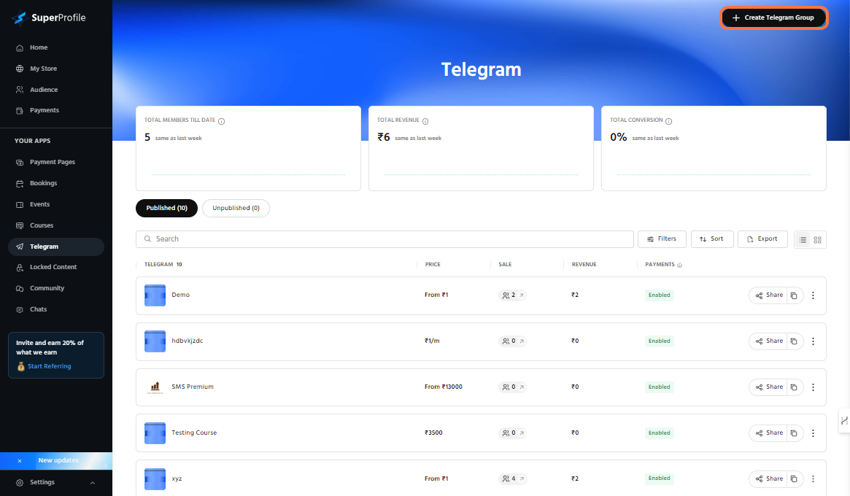Click the side panel handle at right edge
The height and width of the screenshot is (496, 850).
844,421
